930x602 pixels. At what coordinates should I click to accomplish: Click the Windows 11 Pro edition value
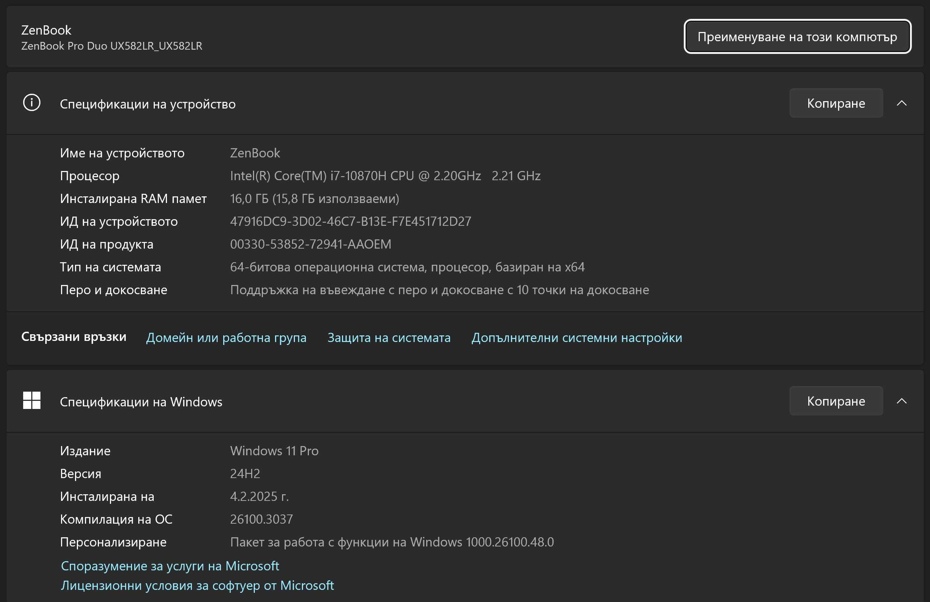coord(274,451)
